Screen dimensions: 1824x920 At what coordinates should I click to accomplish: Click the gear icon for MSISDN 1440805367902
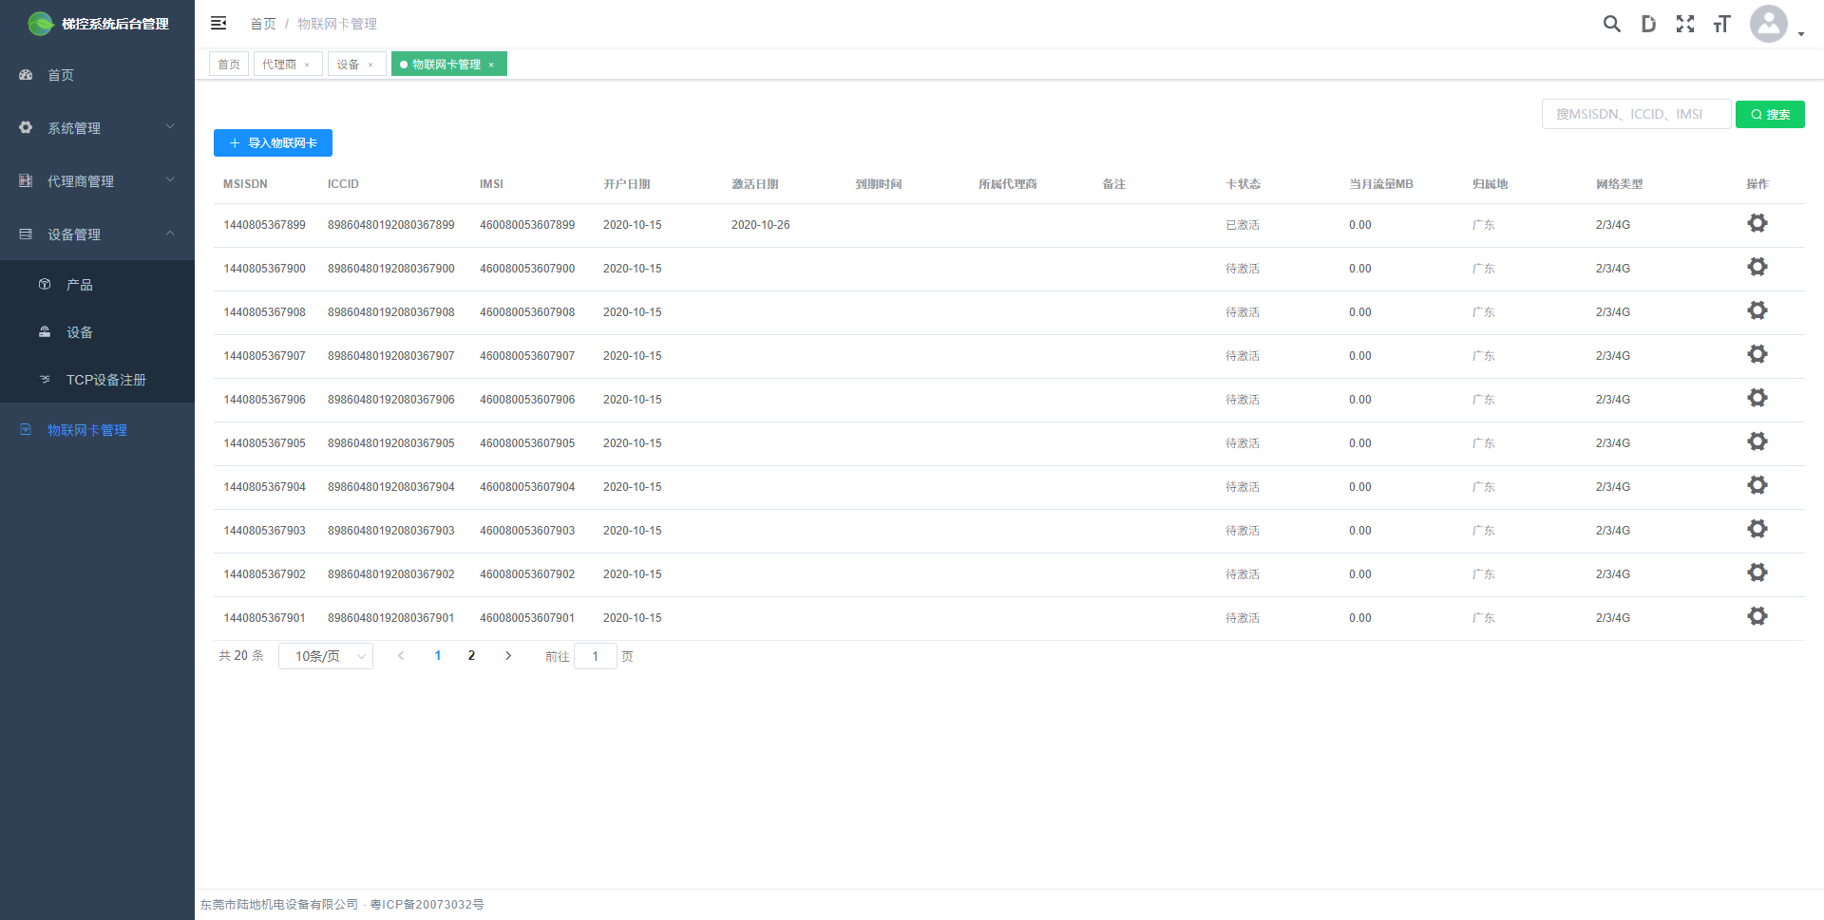coord(1757,573)
